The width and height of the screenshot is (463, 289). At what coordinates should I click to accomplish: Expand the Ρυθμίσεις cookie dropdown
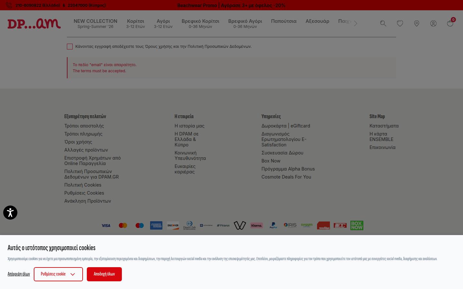(58, 274)
